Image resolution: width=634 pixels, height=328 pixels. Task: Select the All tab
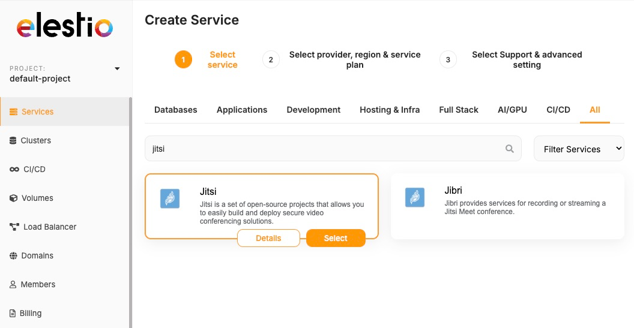pyautogui.click(x=595, y=110)
